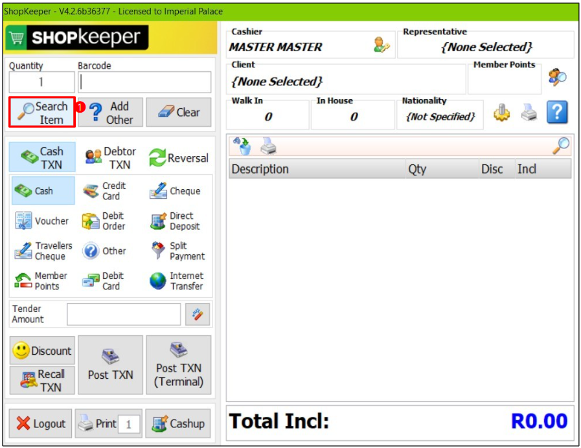Click the MASTER MASTER cashier name
Viewport: 581px width, 448px height.
tap(276, 47)
